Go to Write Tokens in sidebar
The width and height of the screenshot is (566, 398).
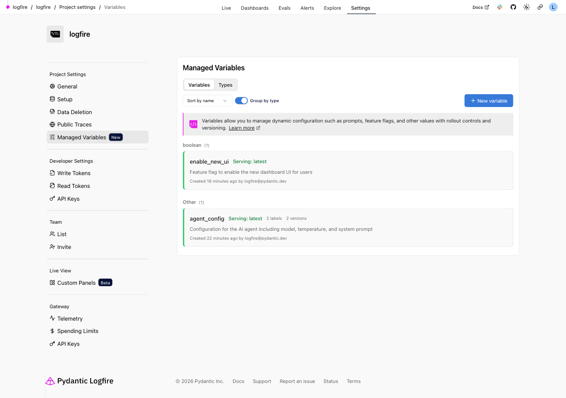coord(73,173)
